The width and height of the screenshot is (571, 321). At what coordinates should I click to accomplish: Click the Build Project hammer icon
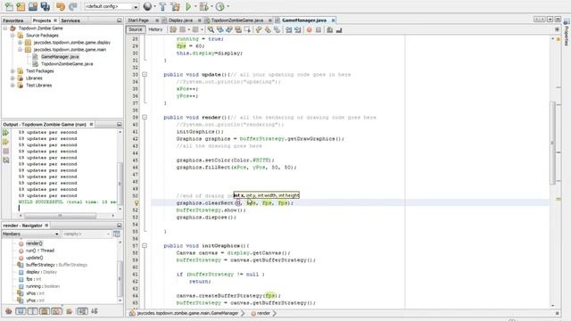coord(162,6)
